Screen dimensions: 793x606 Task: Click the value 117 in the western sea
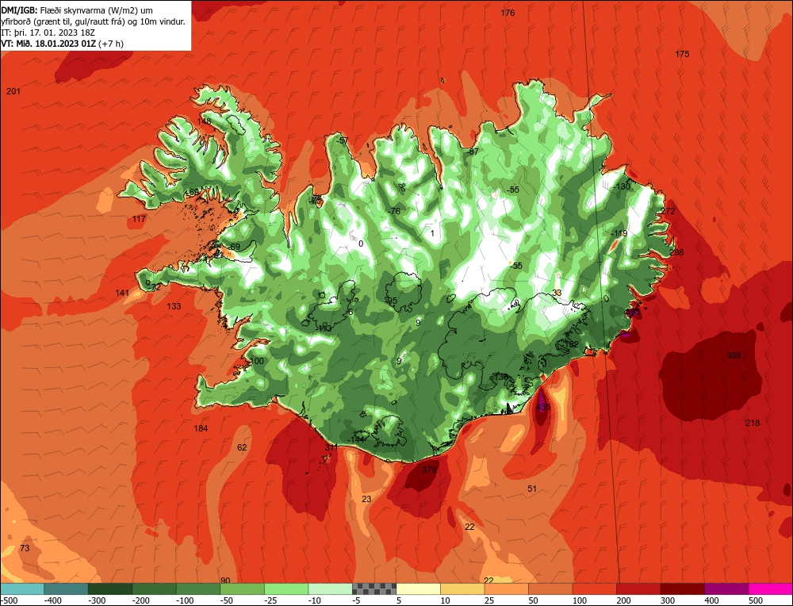point(139,219)
